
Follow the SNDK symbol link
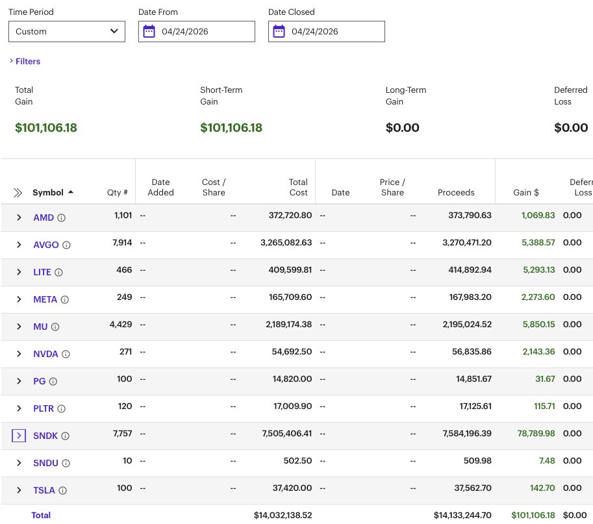point(45,436)
